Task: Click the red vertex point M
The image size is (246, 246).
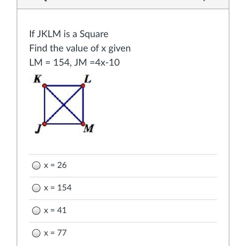Action: 83,124
